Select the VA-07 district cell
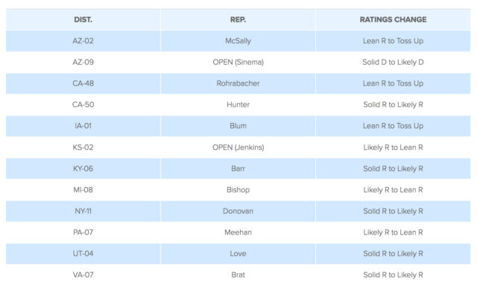The image size is (477, 292). click(x=83, y=275)
